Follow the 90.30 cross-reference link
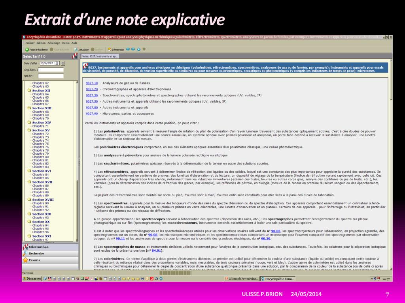The width and height of the screenshot is (405, 303). coord(265,239)
